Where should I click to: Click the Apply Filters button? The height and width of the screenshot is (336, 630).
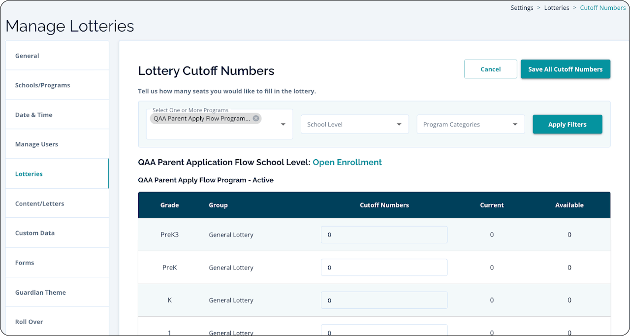pyautogui.click(x=567, y=125)
